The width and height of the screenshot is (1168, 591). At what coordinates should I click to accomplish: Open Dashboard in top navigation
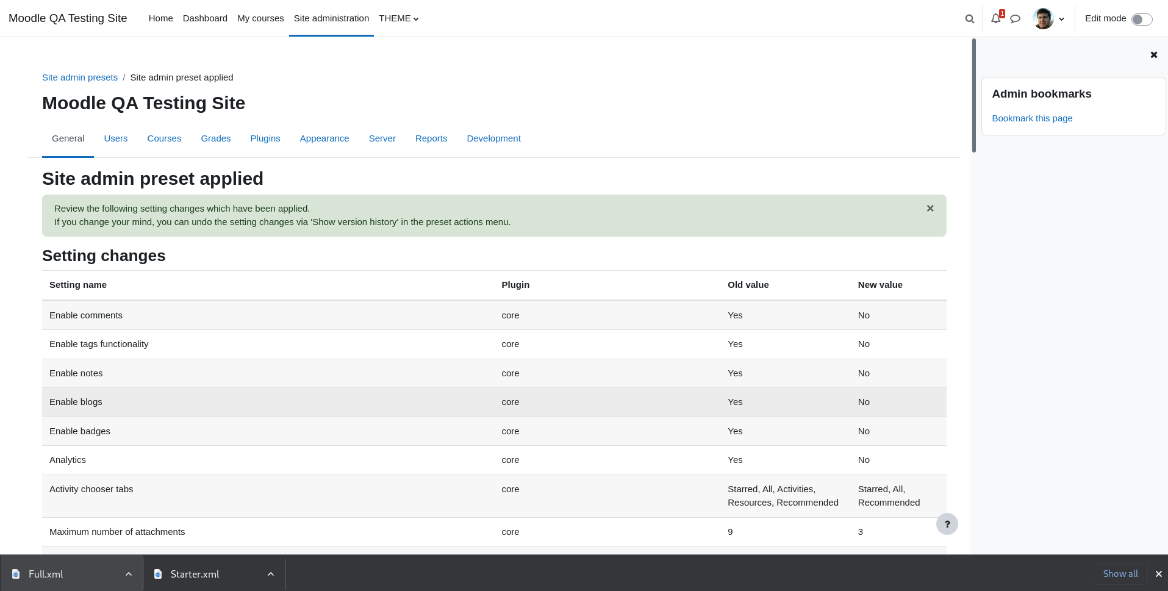[x=205, y=18]
